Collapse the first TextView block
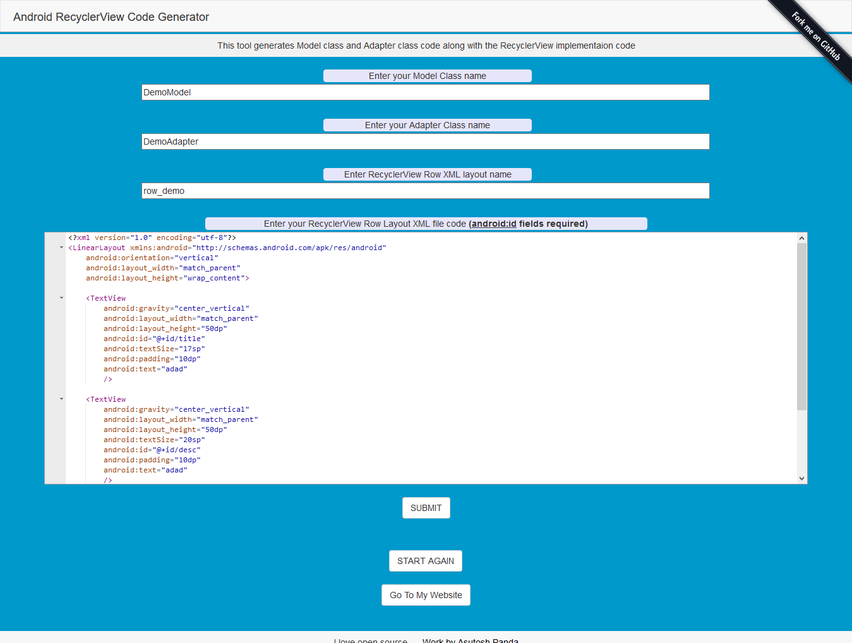The height and width of the screenshot is (643, 852). point(61,297)
